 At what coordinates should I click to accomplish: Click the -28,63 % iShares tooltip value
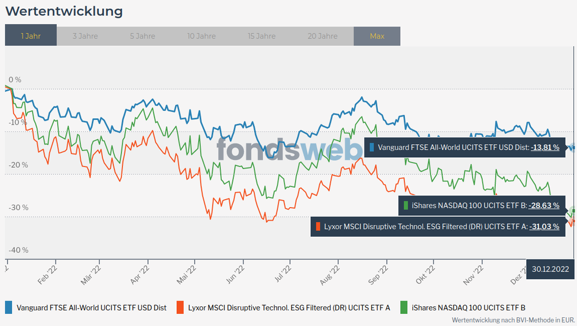click(x=545, y=205)
